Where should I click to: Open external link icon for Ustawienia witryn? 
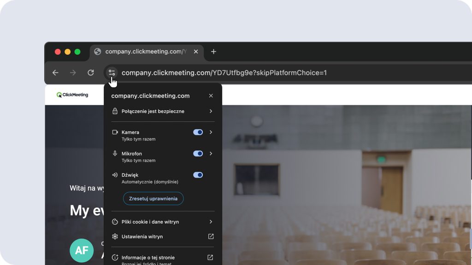(211, 236)
